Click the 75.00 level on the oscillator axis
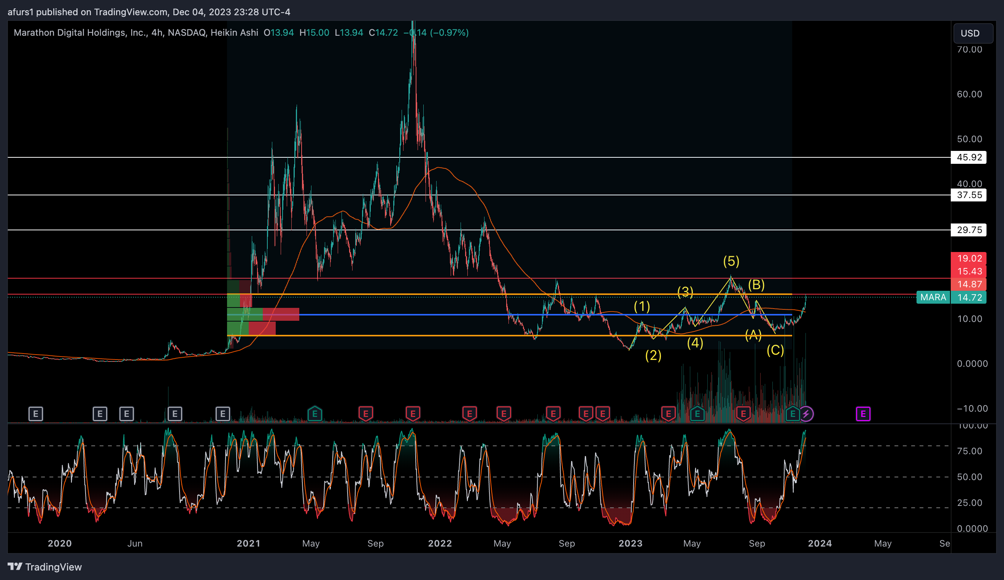 click(969, 451)
